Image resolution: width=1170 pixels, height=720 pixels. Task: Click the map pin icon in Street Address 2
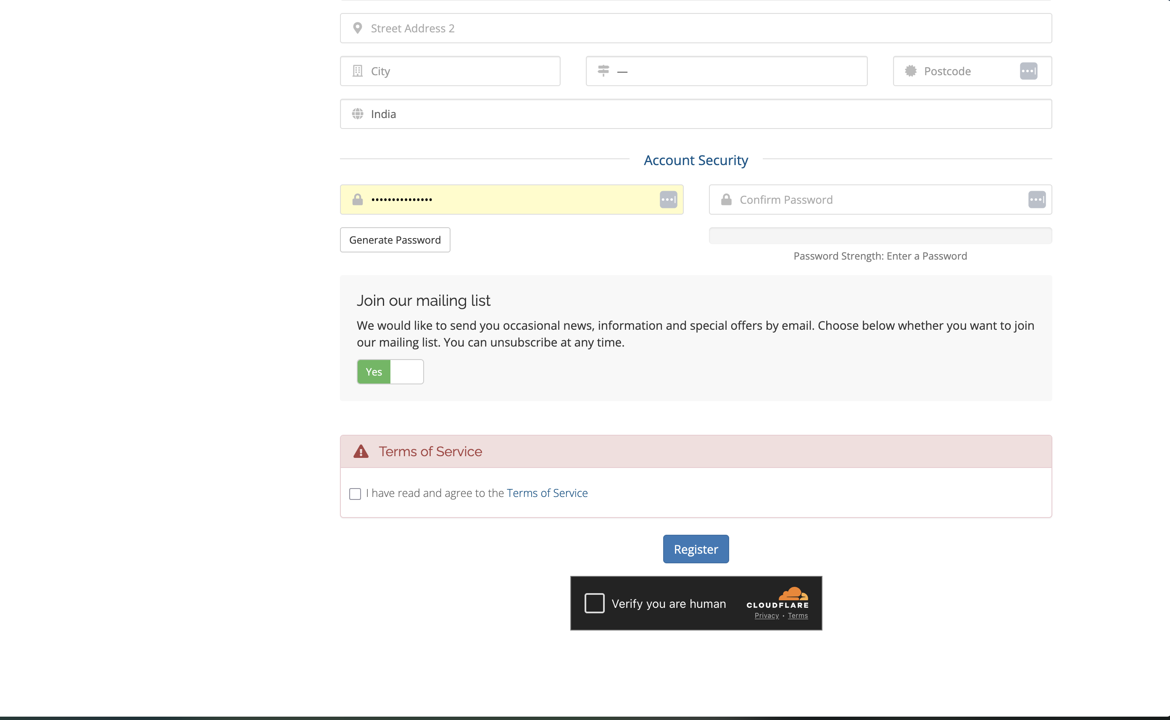(x=357, y=28)
